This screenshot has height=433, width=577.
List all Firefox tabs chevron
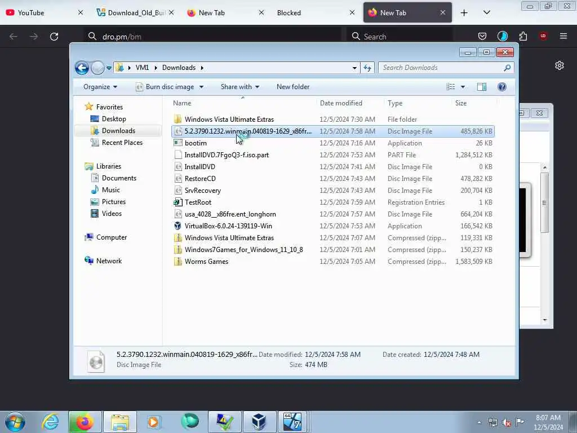pyautogui.click(x=486, y=13)
